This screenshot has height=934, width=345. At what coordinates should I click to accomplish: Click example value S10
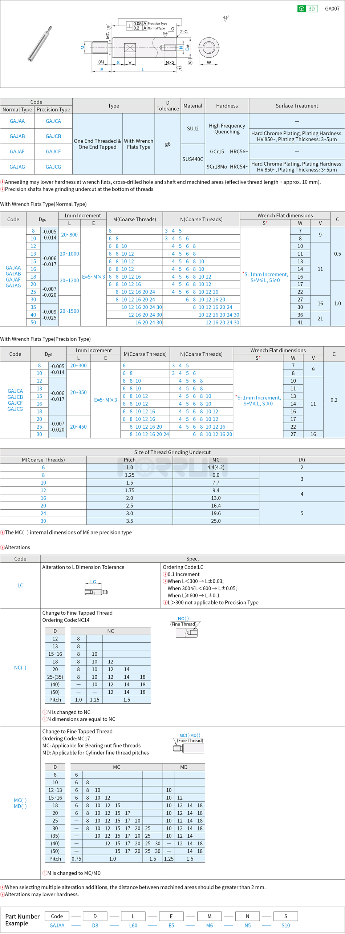tap(286, 926)
